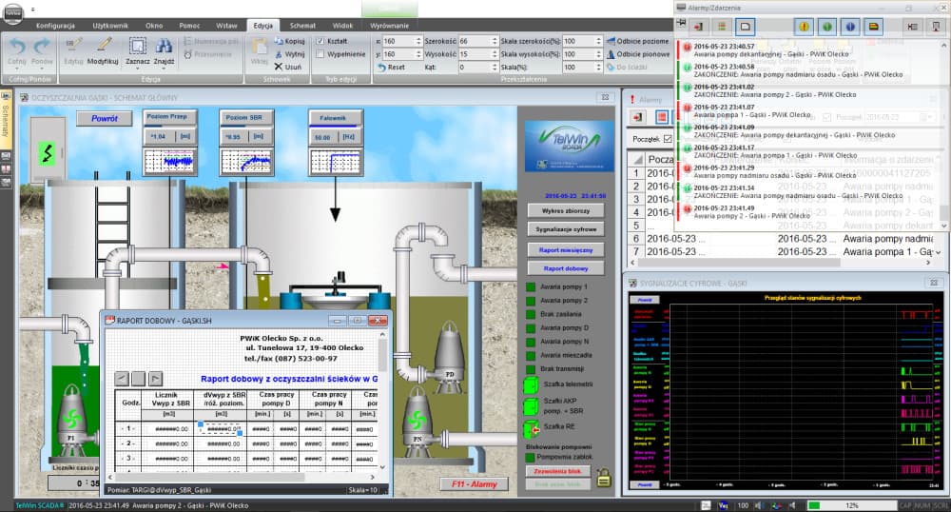
Task: Click the Szerokość value stepper arrows
Action: coord(493,41)
